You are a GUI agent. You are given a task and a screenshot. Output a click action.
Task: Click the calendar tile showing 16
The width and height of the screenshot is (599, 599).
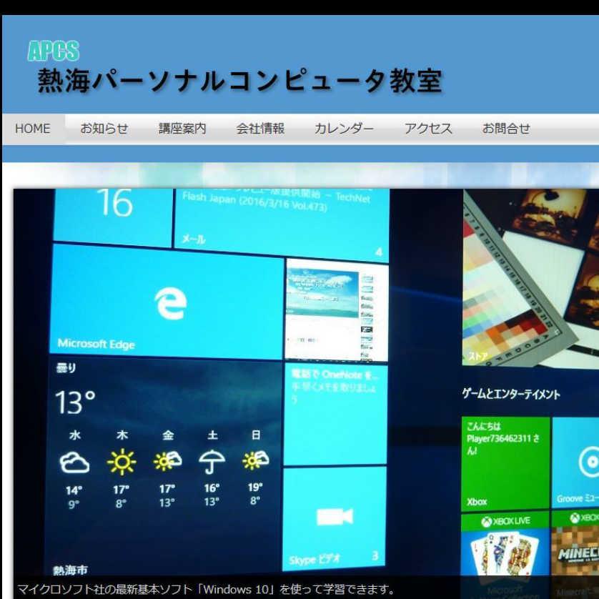click(x=113, y=217)
